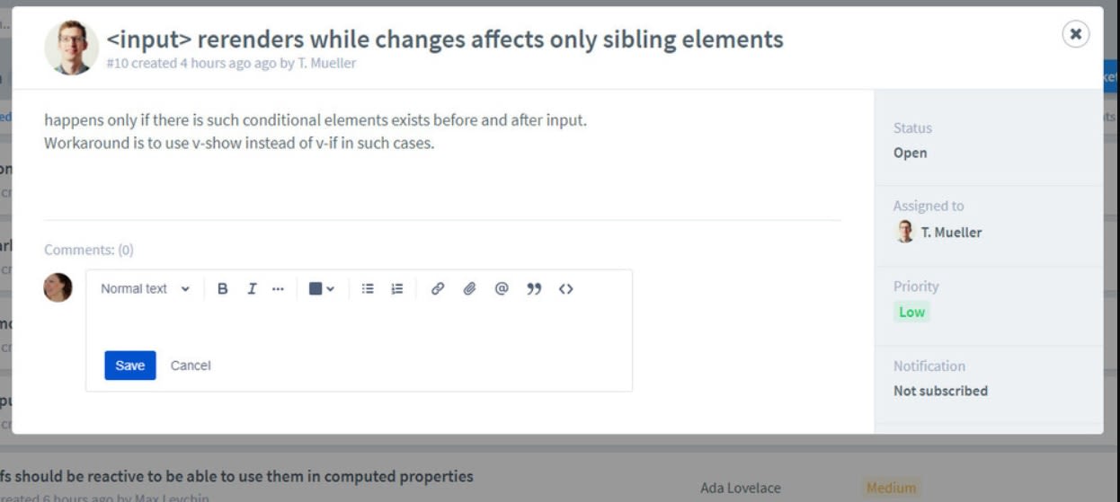
Task: Toggle the Not subscribed notification setting
Action: point(940,391)
